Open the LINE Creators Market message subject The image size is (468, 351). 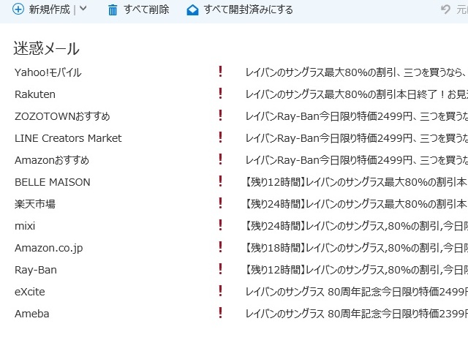(x=356, y=138)
